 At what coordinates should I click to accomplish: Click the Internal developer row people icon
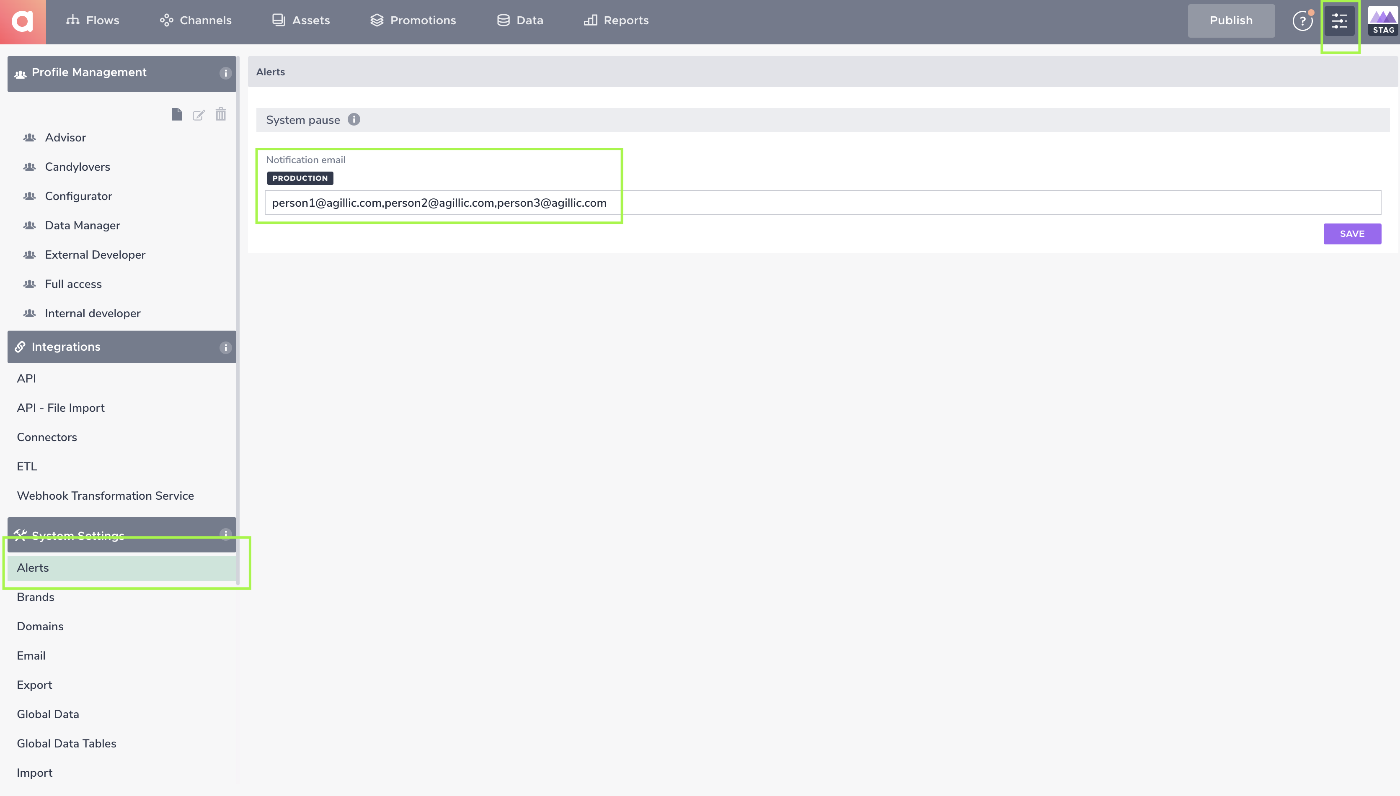[x=30, y=313]
